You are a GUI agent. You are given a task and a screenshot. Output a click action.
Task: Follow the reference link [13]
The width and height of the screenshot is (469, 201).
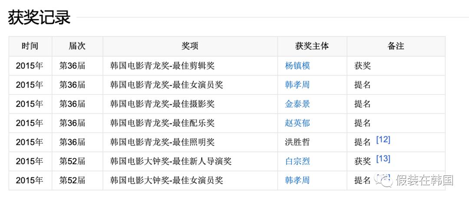click(x=383, y=159)
